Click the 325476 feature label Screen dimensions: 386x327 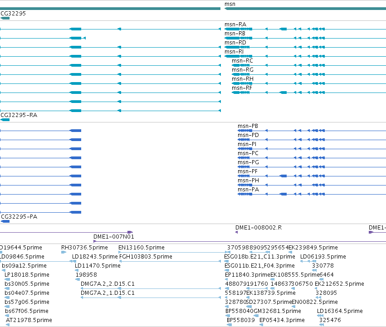tap(330, 321)
